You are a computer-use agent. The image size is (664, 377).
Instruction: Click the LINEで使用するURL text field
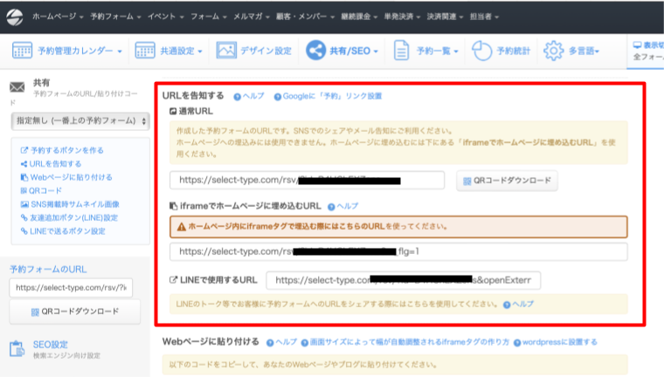pos(404,280)
